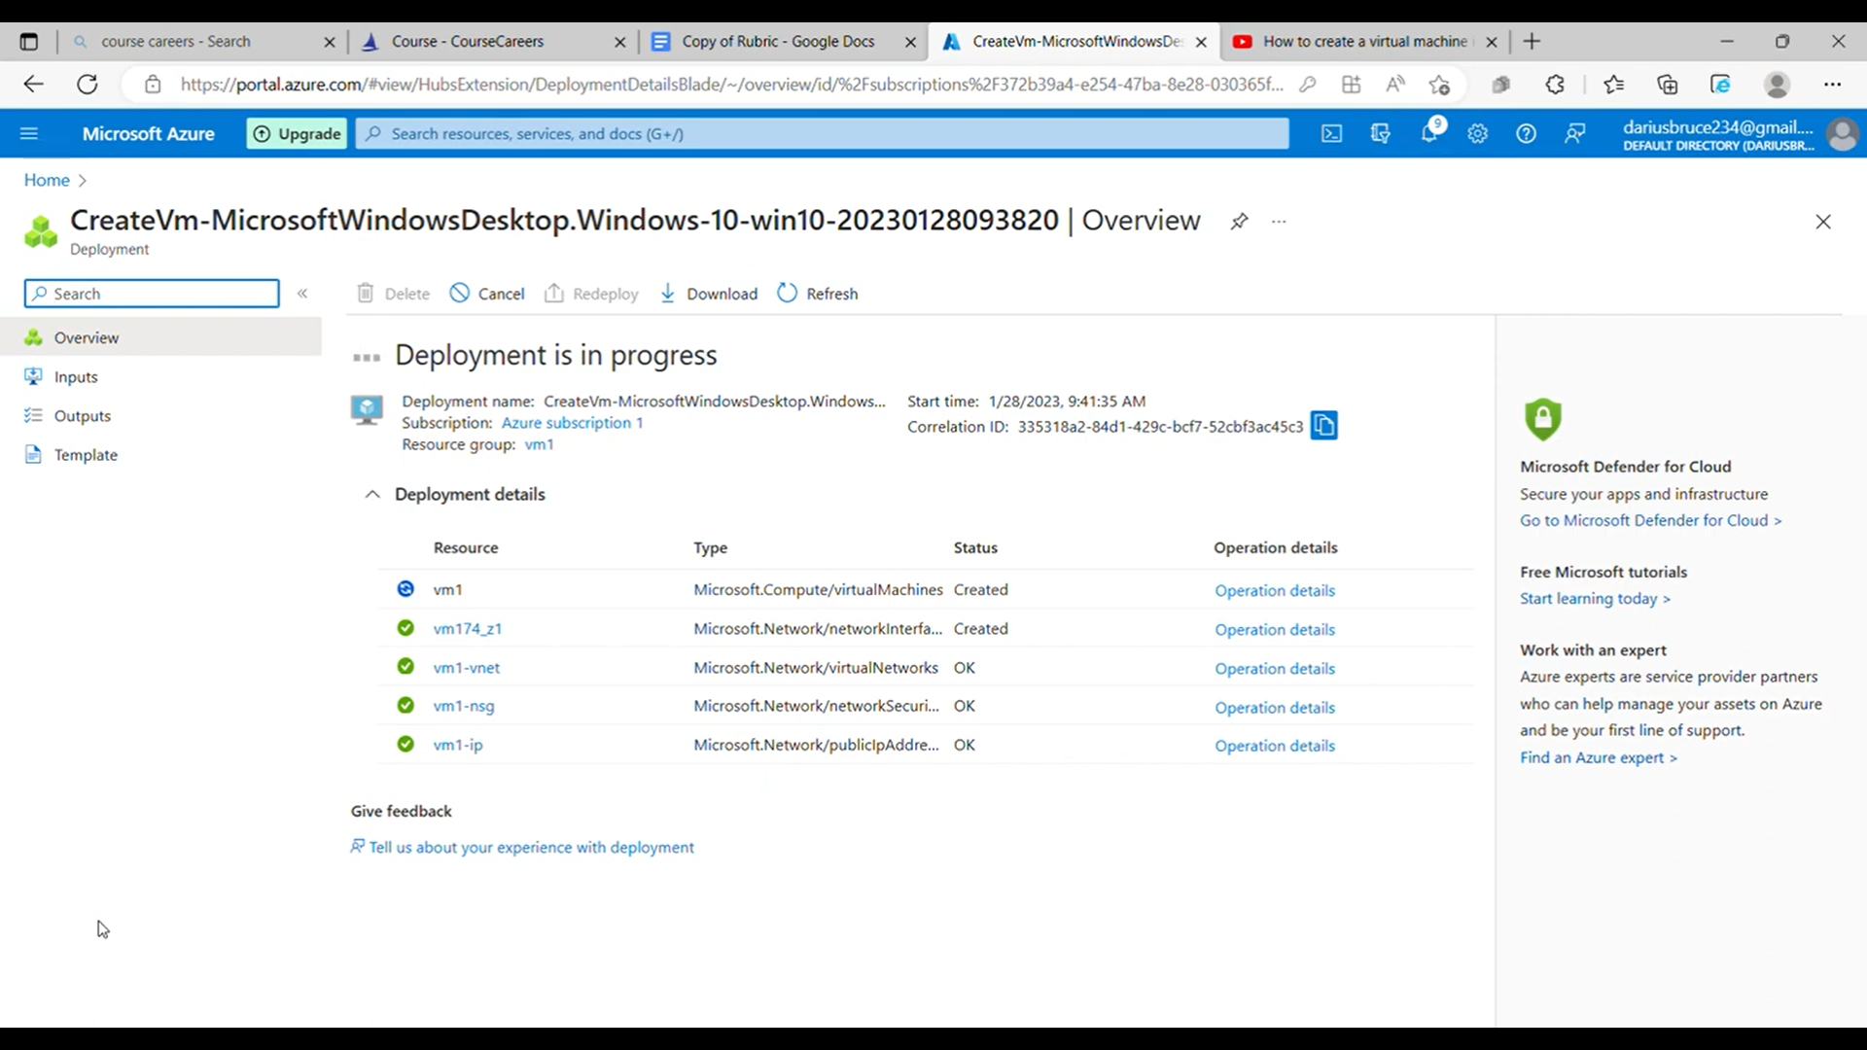1867x1050 pixels.
Task: Click the vm1-nsg status indicator
Action: tap(405, 705)
